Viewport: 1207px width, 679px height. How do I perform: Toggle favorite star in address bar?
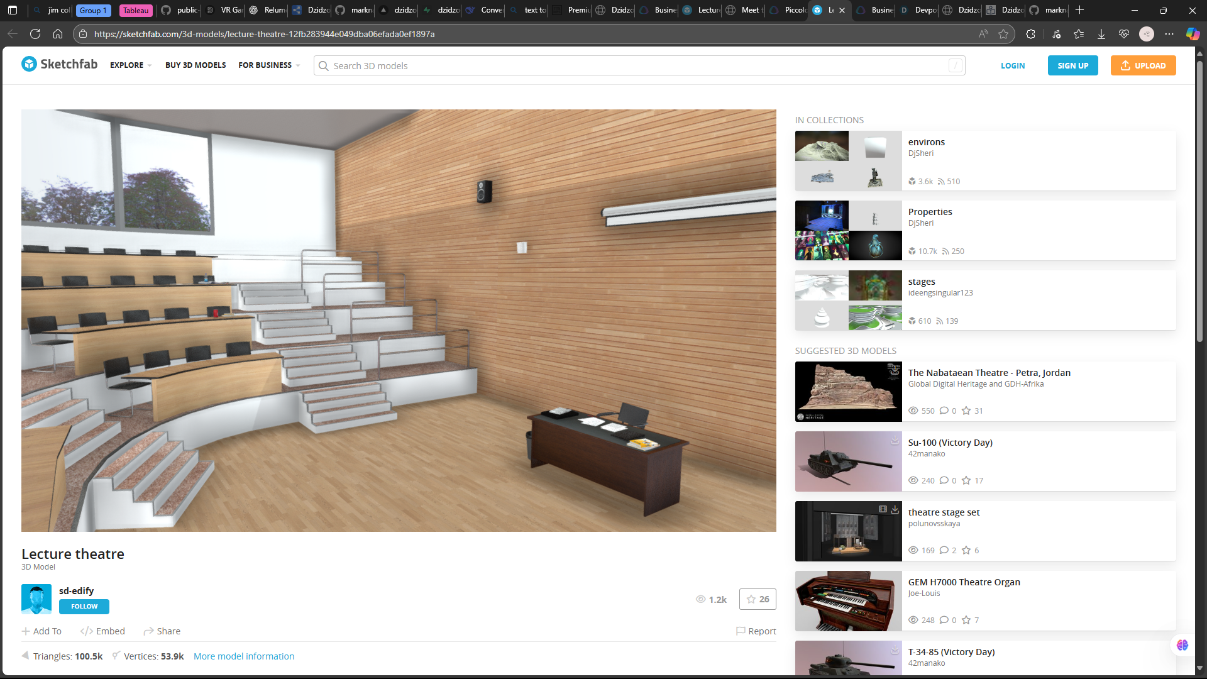(x=1003, y=34)
